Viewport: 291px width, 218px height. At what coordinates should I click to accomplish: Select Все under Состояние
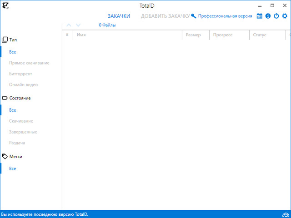12,110
